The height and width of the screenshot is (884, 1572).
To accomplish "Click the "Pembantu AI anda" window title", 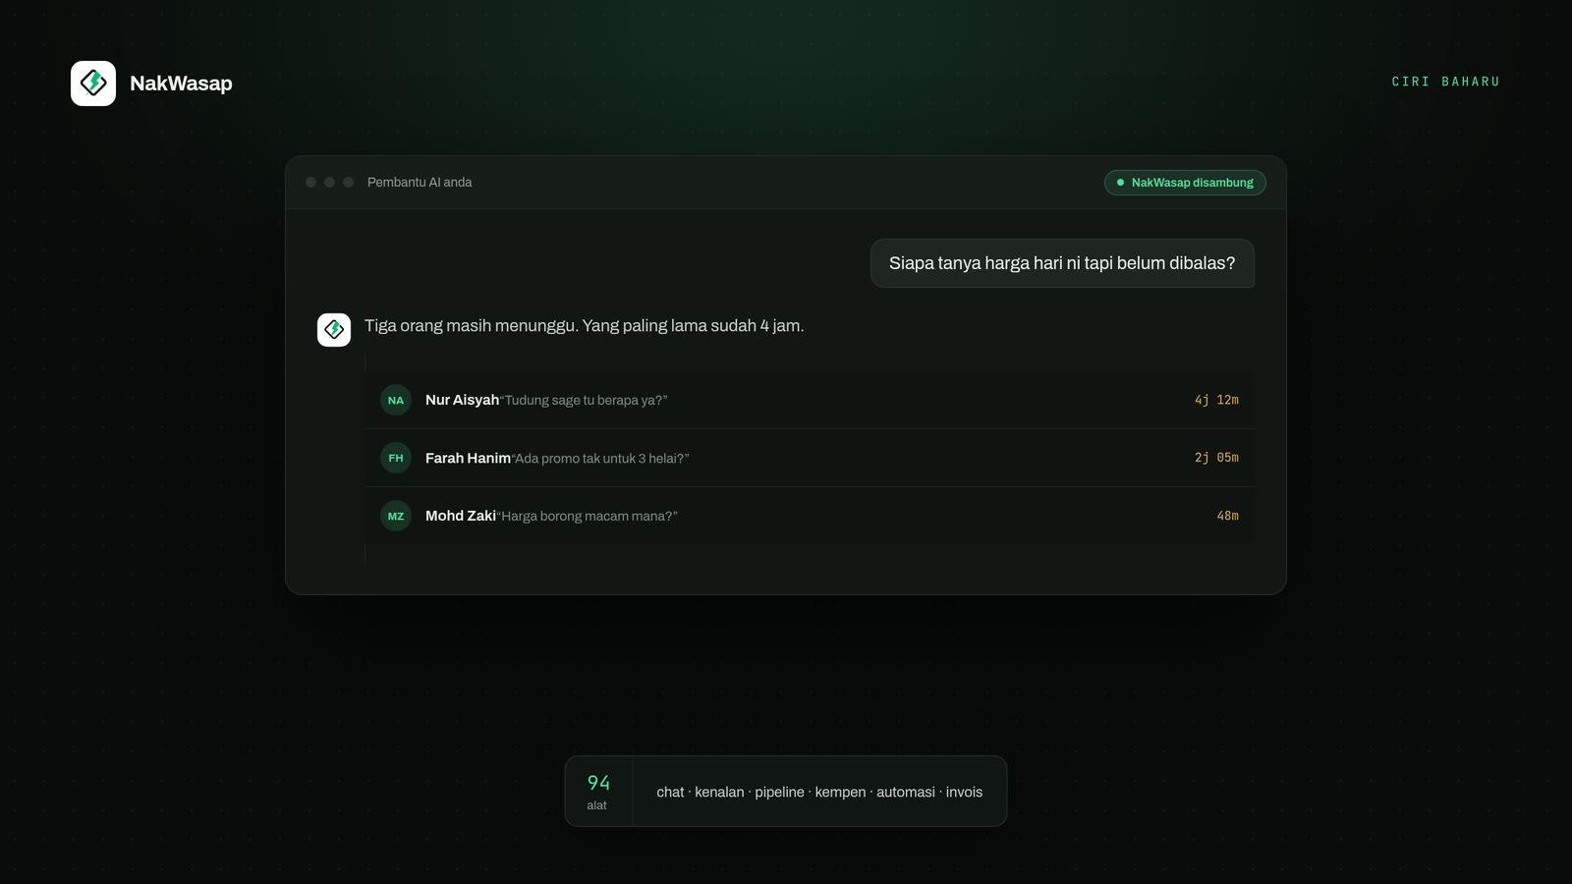I will pyautogui.click(x=420, y=183).
